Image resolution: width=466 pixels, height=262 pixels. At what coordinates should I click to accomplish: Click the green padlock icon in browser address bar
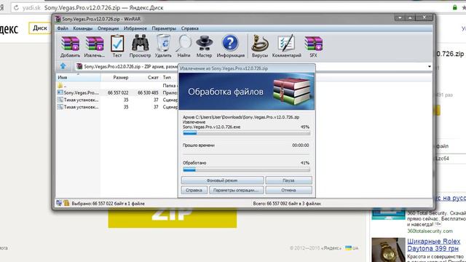[454, 8]
